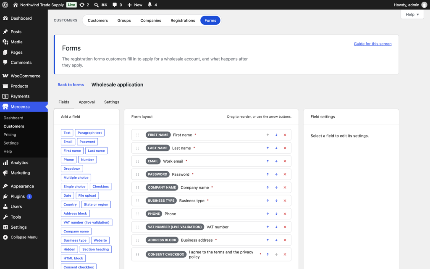This screenshot has width=430, height=269.
Task: Remove the consent checkbox field
Action: (285, 254)
